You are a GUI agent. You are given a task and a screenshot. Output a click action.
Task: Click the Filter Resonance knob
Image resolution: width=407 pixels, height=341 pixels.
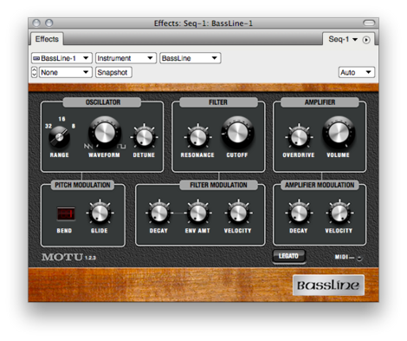197,137
